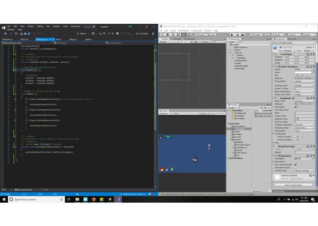Select Unity's Rect transform tool
The height and width of the screenshot is (226, 318).
(x=183, y=35)
